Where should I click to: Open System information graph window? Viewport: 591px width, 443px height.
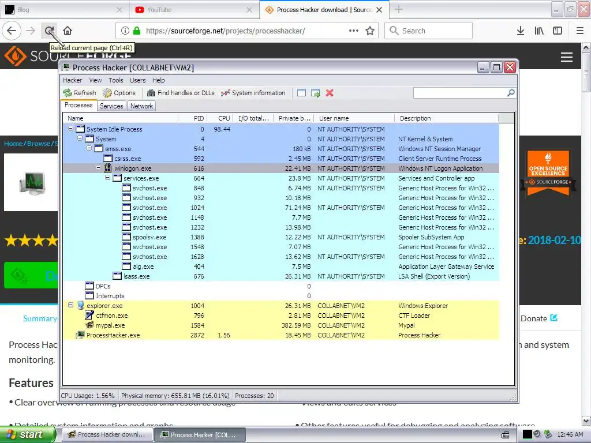[253, 93]
